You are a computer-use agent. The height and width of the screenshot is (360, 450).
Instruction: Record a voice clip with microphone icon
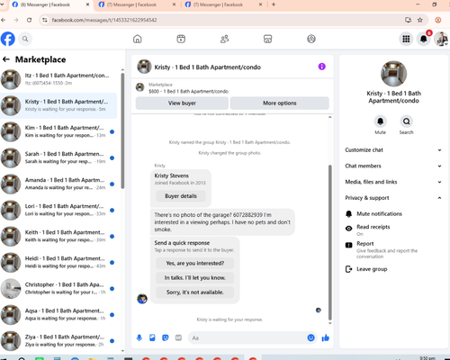[x=139, y=338]
